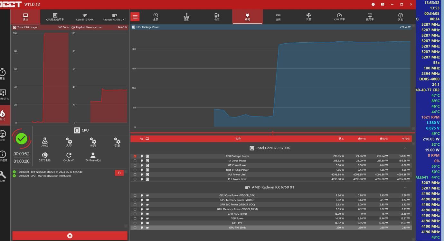444x241 pixels.
Task: Click the plug icon in GT Cores Power row
Action: [142, 165]
